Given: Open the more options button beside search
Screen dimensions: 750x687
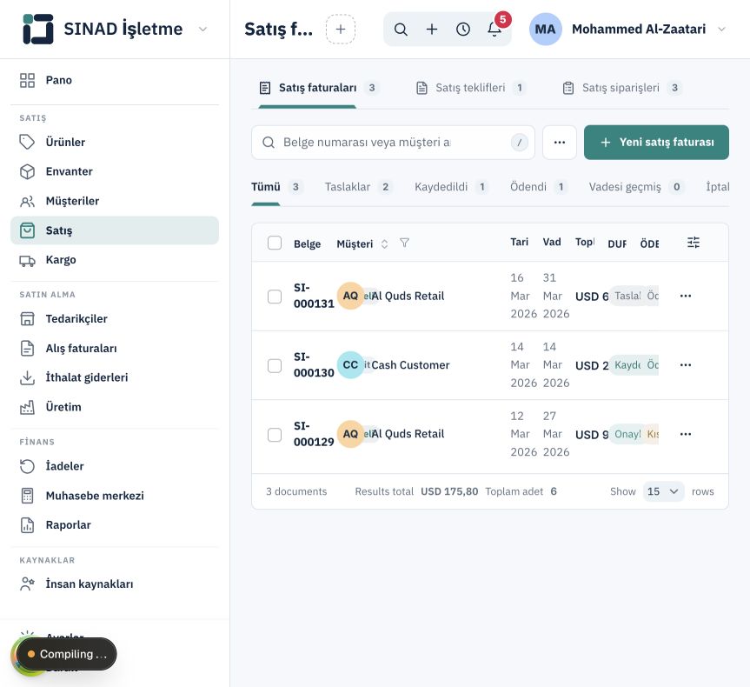Looking at the screenshot, I should click(560, 143).
